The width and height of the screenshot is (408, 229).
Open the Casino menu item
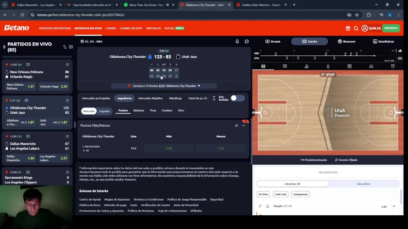pos(111,28)
